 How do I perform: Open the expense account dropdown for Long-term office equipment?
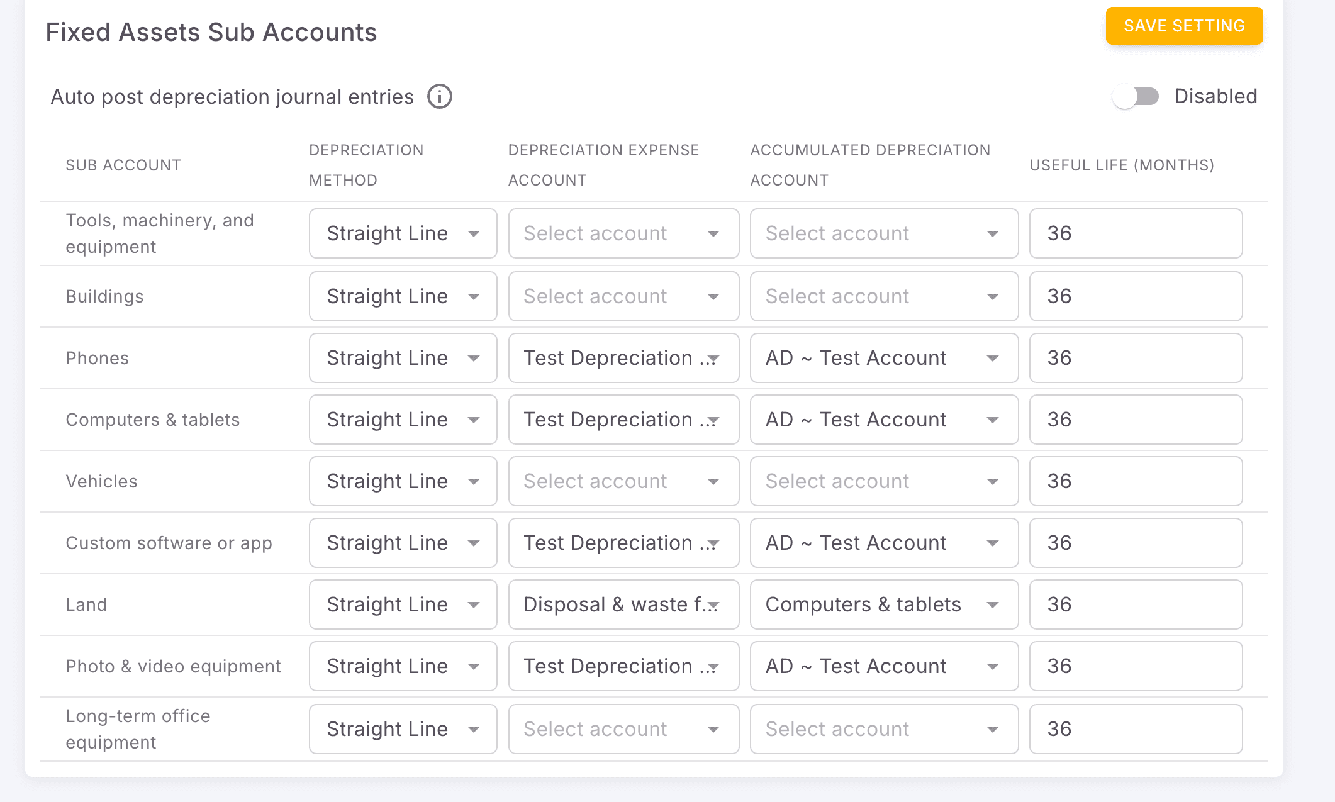point(623,729)
